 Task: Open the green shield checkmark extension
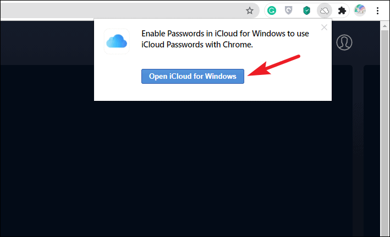pos(306,10)
